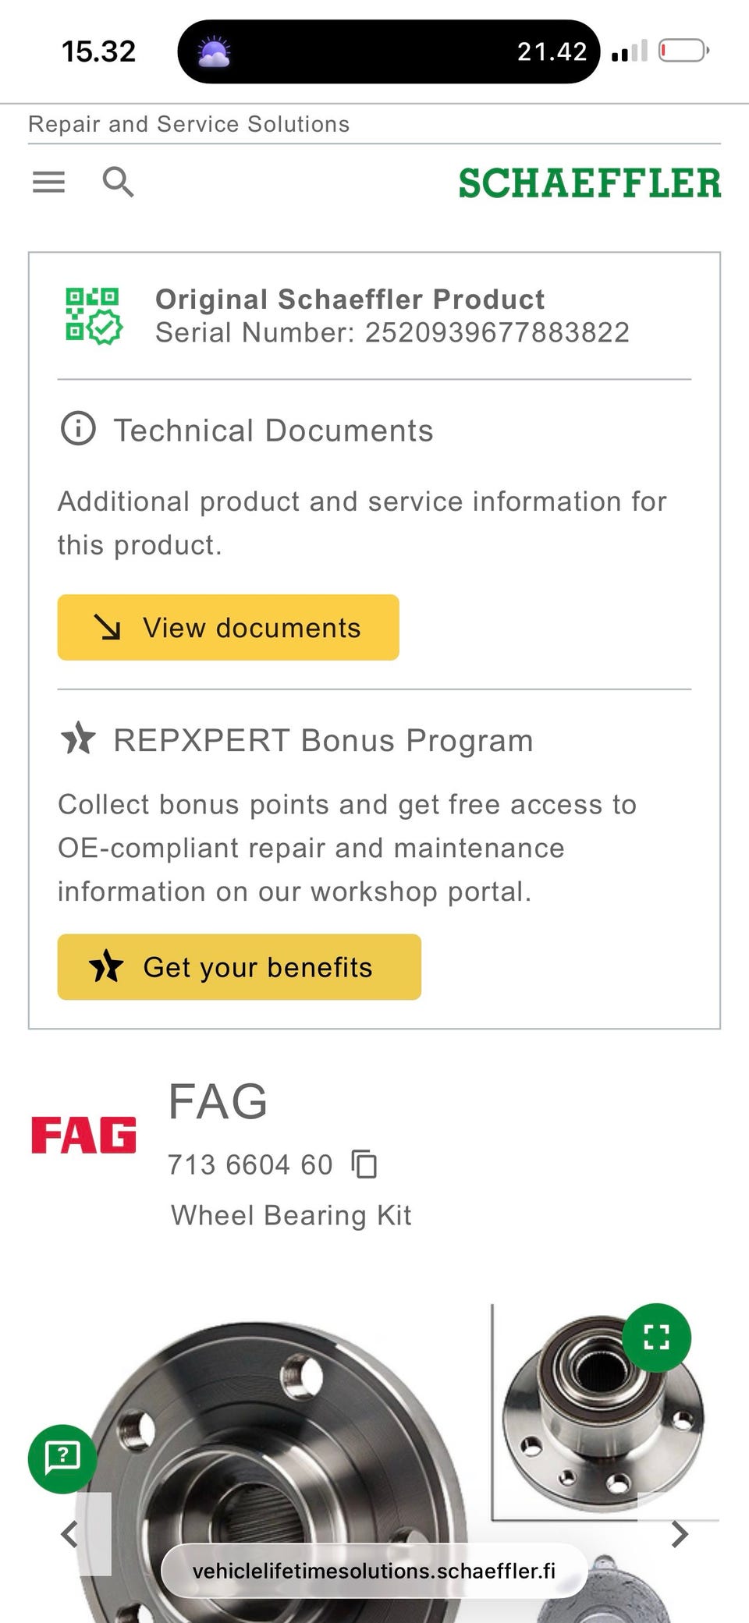
Task: Copy the part number 713 6604 60
Action: coord(364,1164)
